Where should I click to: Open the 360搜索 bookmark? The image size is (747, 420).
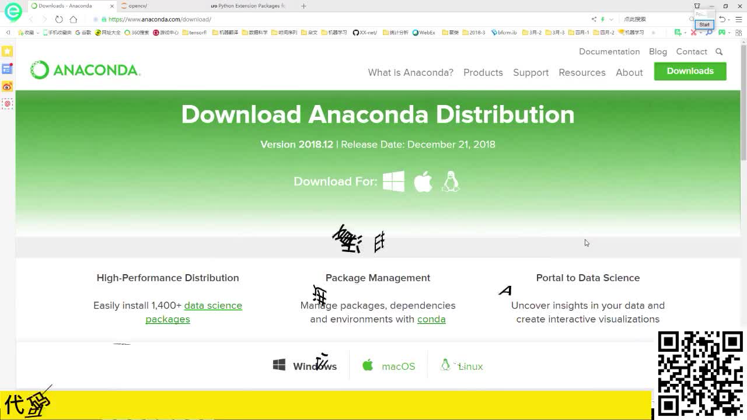137,33
